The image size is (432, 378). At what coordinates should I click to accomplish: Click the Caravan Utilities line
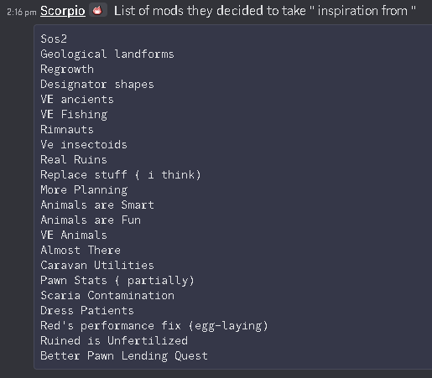point(97,265)
